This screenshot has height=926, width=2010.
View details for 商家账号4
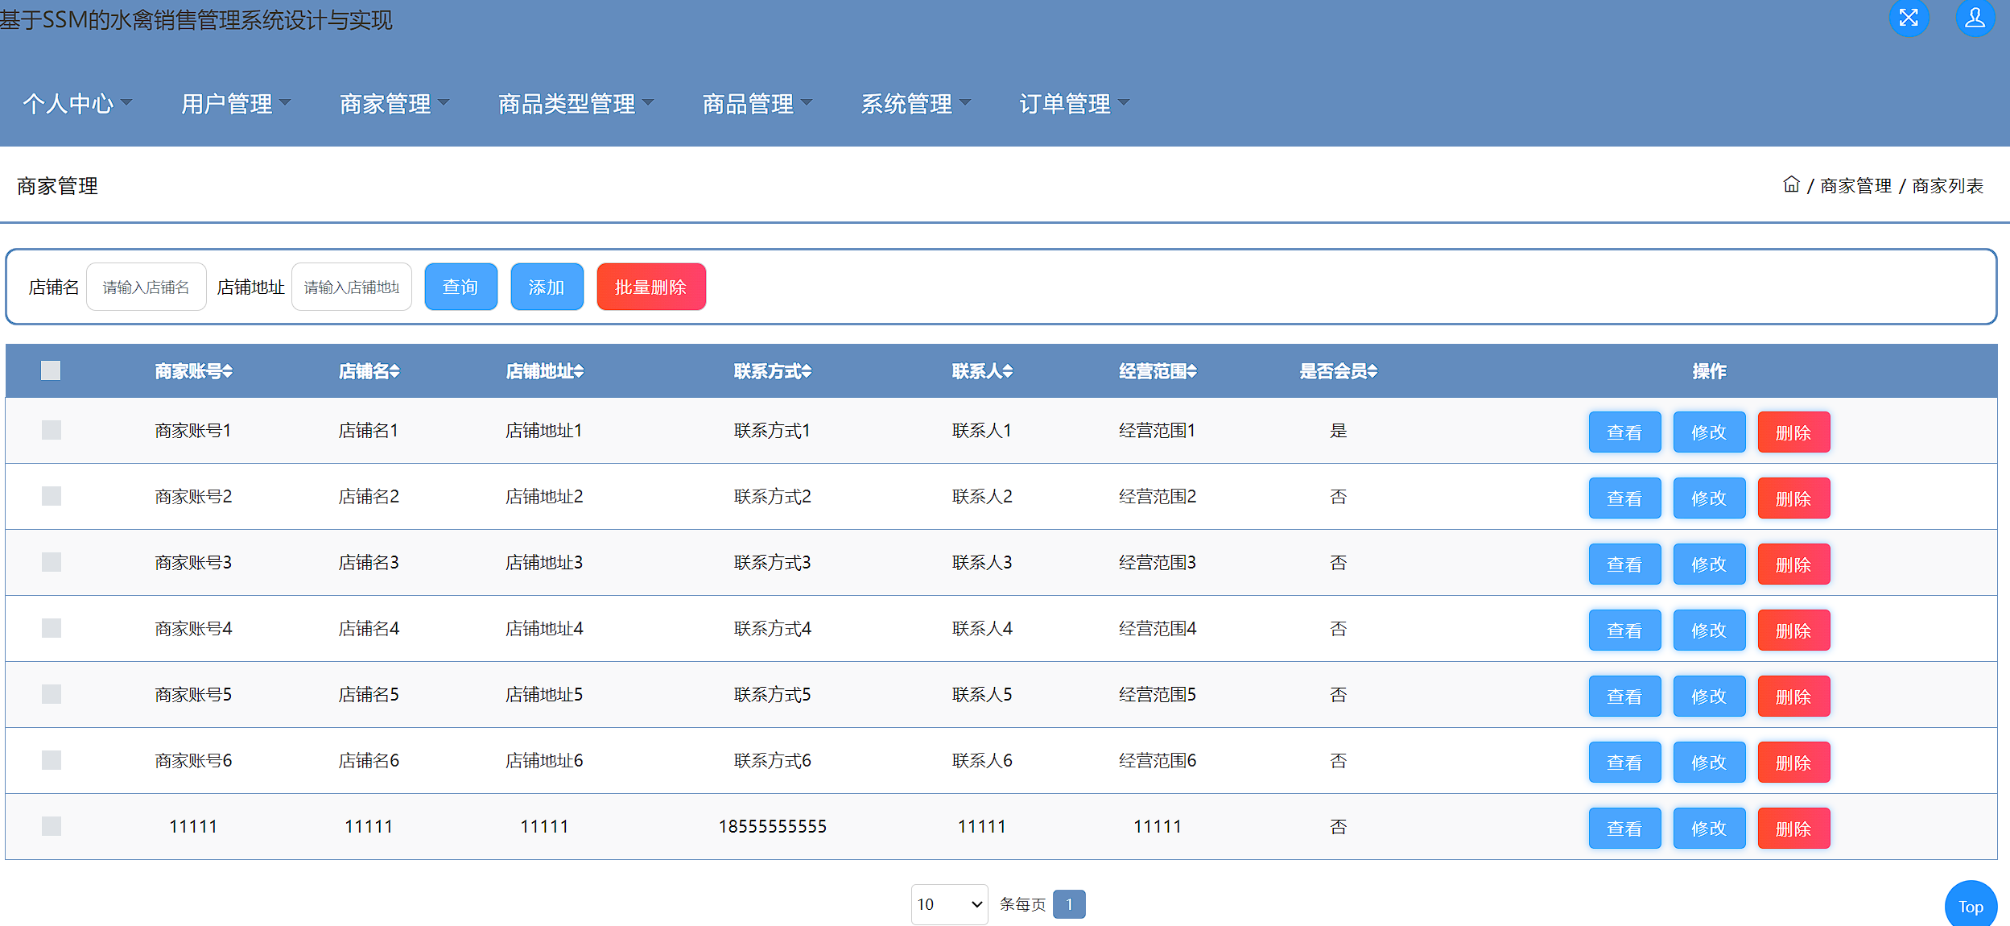pos(1625,630)
